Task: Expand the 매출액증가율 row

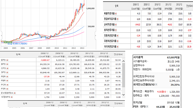Action: tap(116, 13)
